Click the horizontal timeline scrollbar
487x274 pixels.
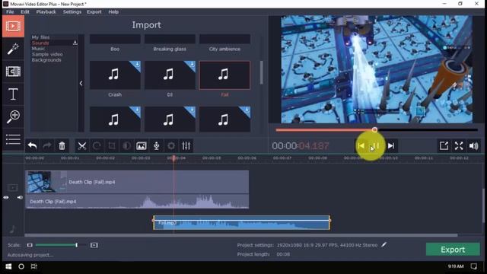point(241,235)
